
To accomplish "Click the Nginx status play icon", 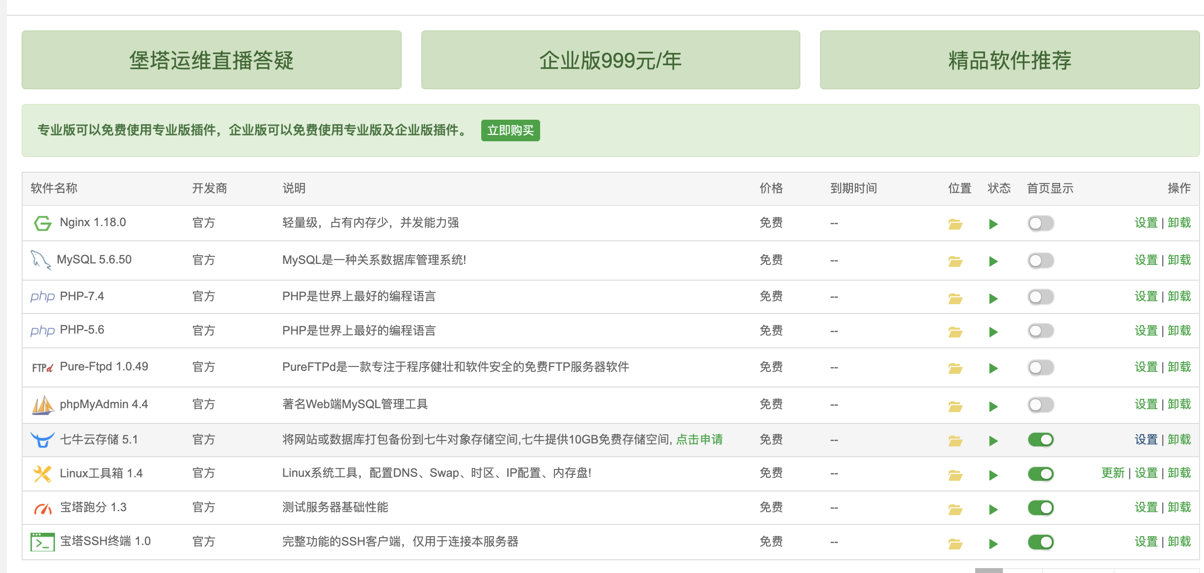I will point(993,224).
